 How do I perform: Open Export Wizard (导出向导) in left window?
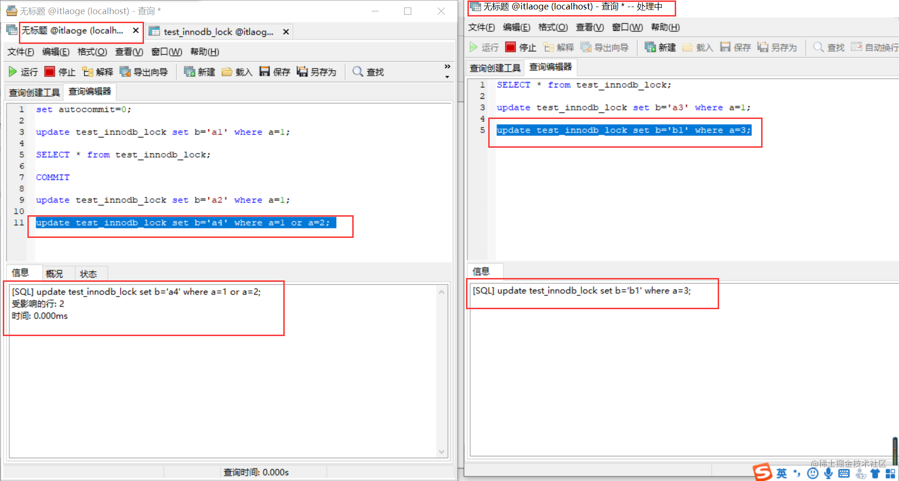[144, 72]
